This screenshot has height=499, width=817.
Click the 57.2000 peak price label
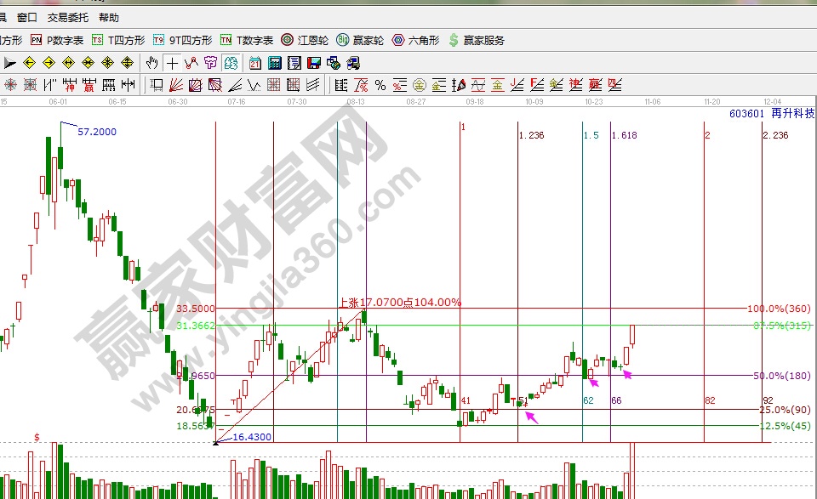point(97,132)
